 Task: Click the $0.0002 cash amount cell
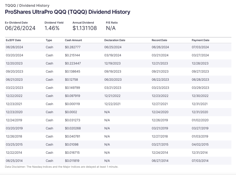click(x=71, y=112)
